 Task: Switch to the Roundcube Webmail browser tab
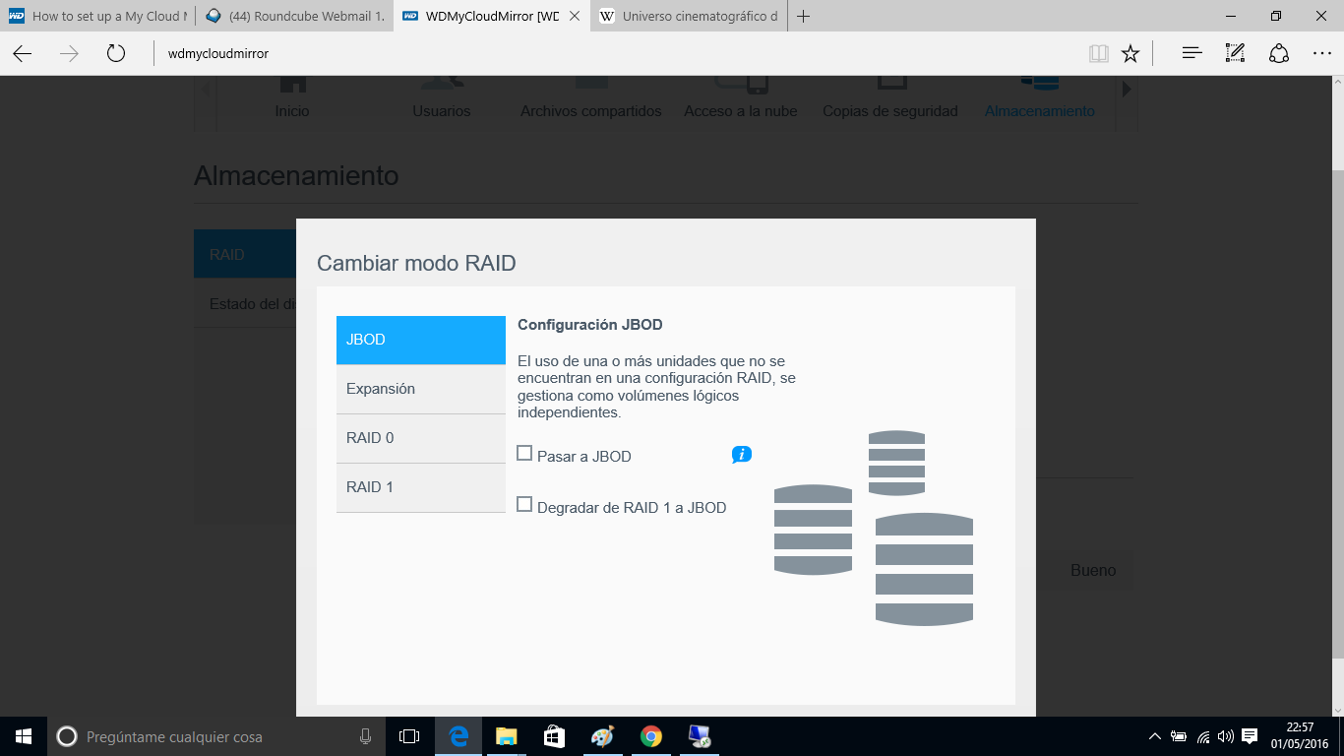point(295,16)
